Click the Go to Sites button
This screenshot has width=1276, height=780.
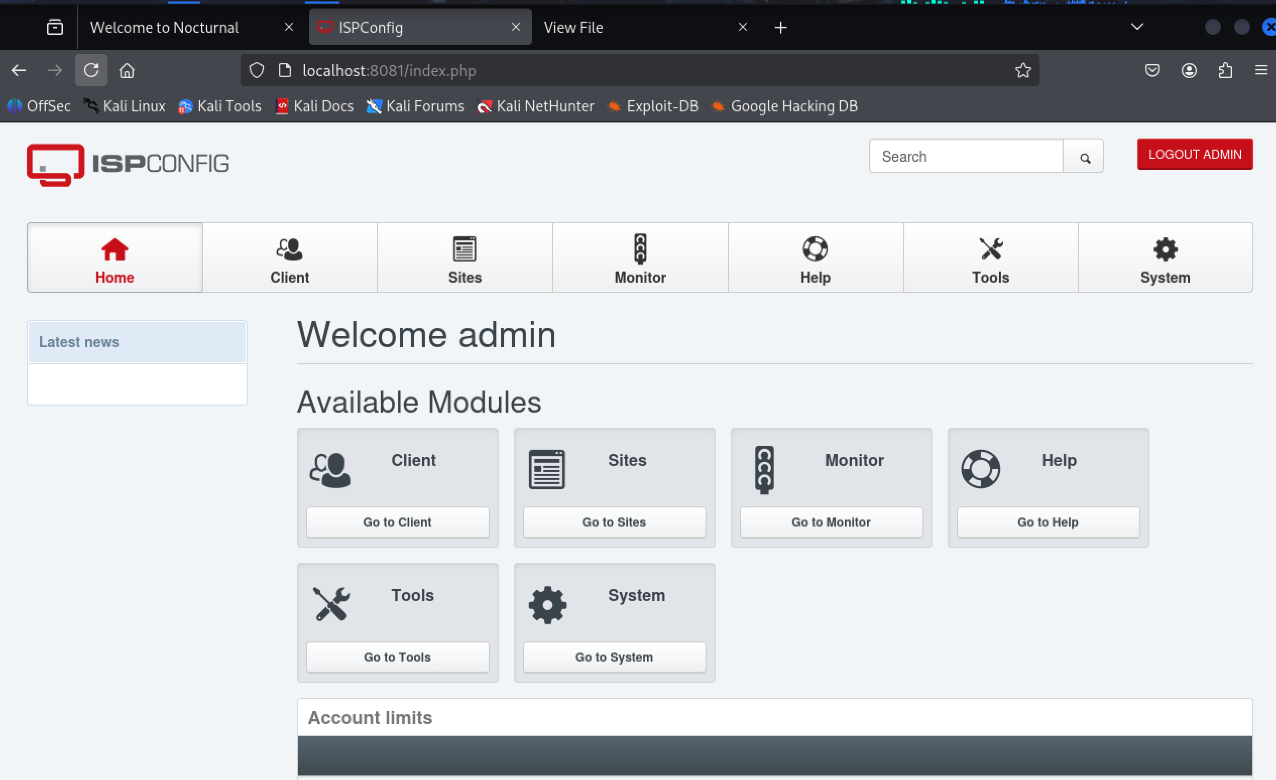pos(614,522)
